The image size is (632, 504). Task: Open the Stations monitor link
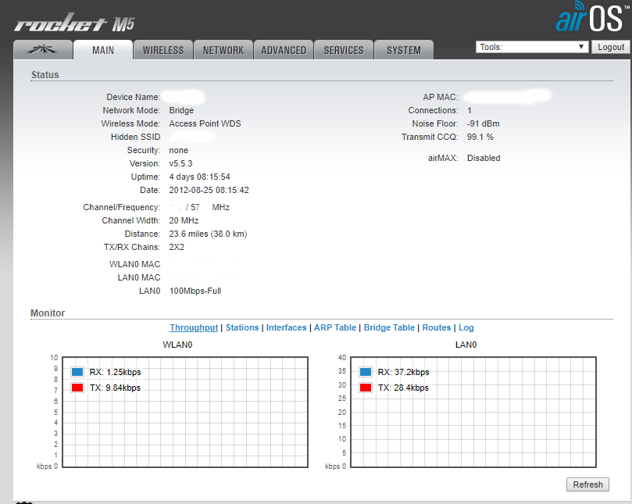(x=242, y=327)
